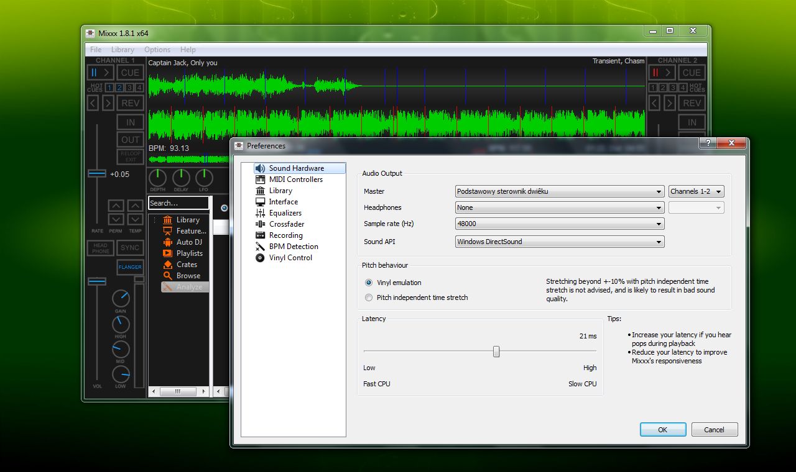Open Sound API dropdown
This screenshot has height=472, width=796.
[x=560, y=242]
